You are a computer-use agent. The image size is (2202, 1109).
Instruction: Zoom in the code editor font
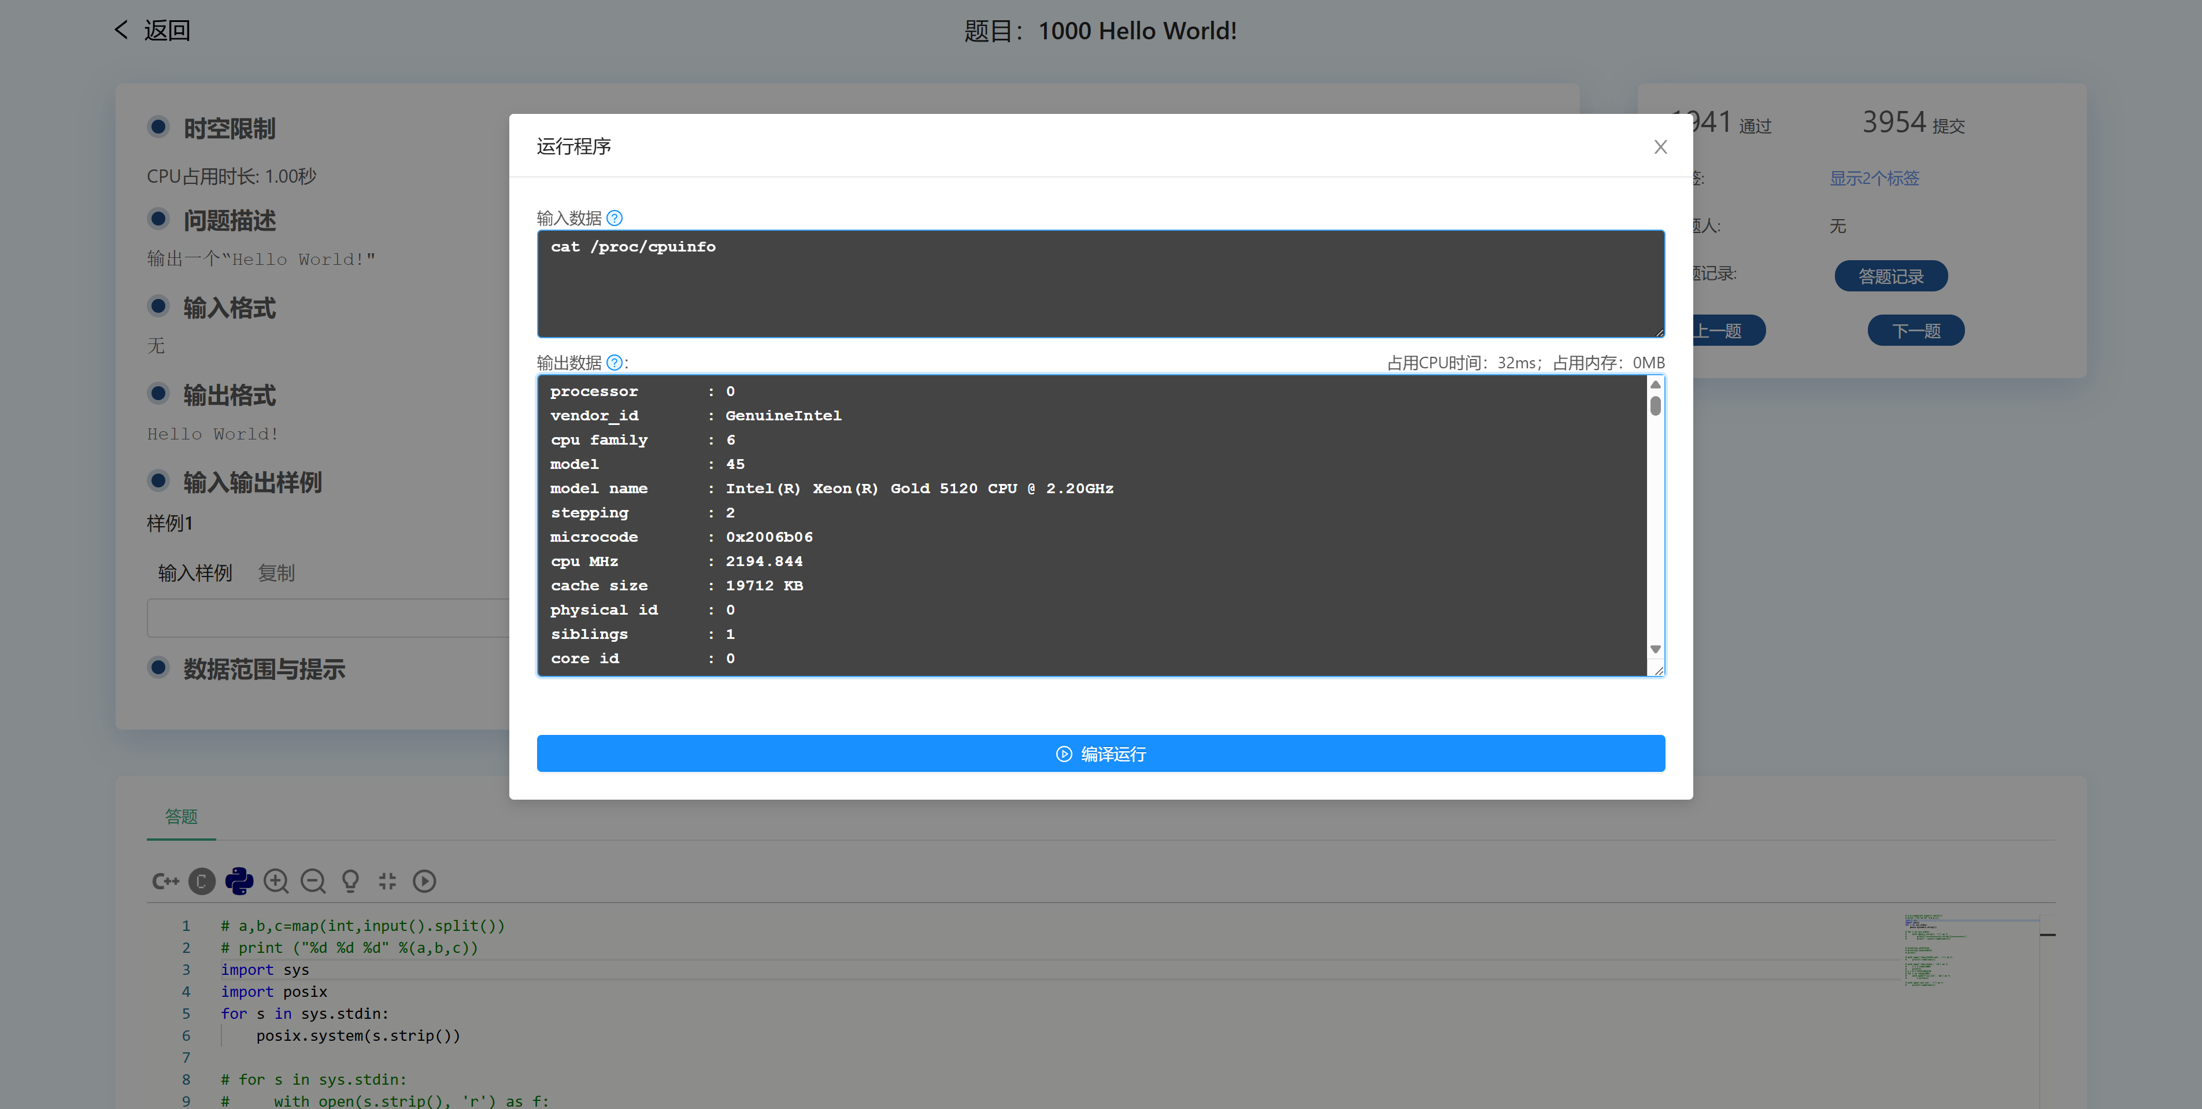pyautogui.click(x=276, y=881)
